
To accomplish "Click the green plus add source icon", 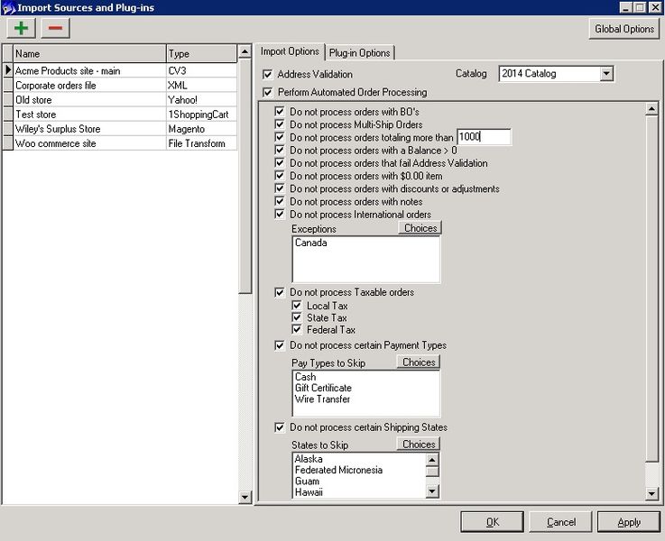I will (x=22, y=28).
